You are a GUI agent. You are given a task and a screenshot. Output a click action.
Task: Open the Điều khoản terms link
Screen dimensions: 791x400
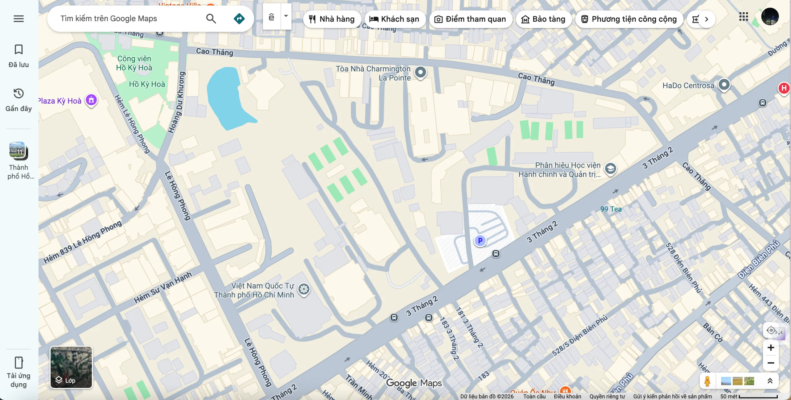pyautogui.click(x=567, y=396)
